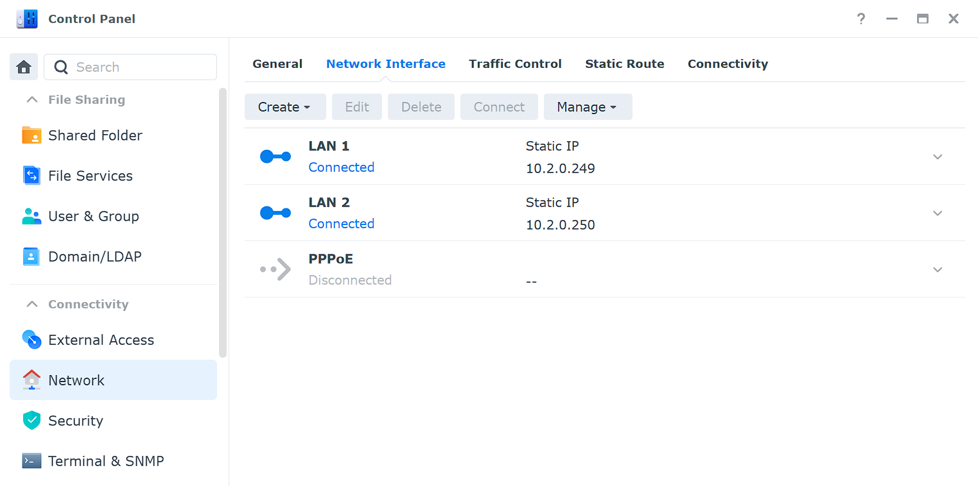Collapse the Connectivity sidebar section
Screen dimensions: 978x486
[x=31, y=304]
